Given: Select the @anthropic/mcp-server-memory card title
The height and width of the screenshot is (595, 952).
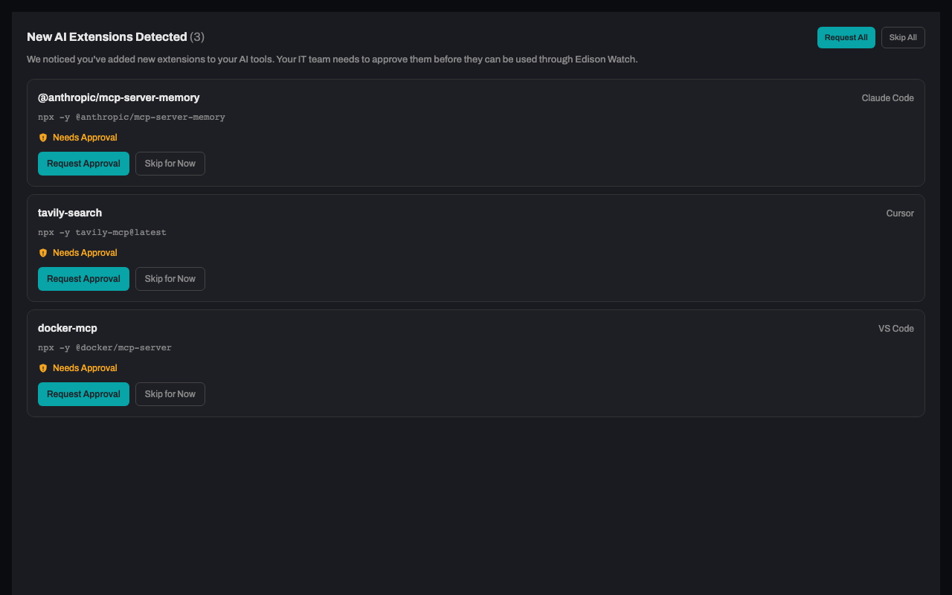Looking at the screenshot, I should click(x=119, y=97).
